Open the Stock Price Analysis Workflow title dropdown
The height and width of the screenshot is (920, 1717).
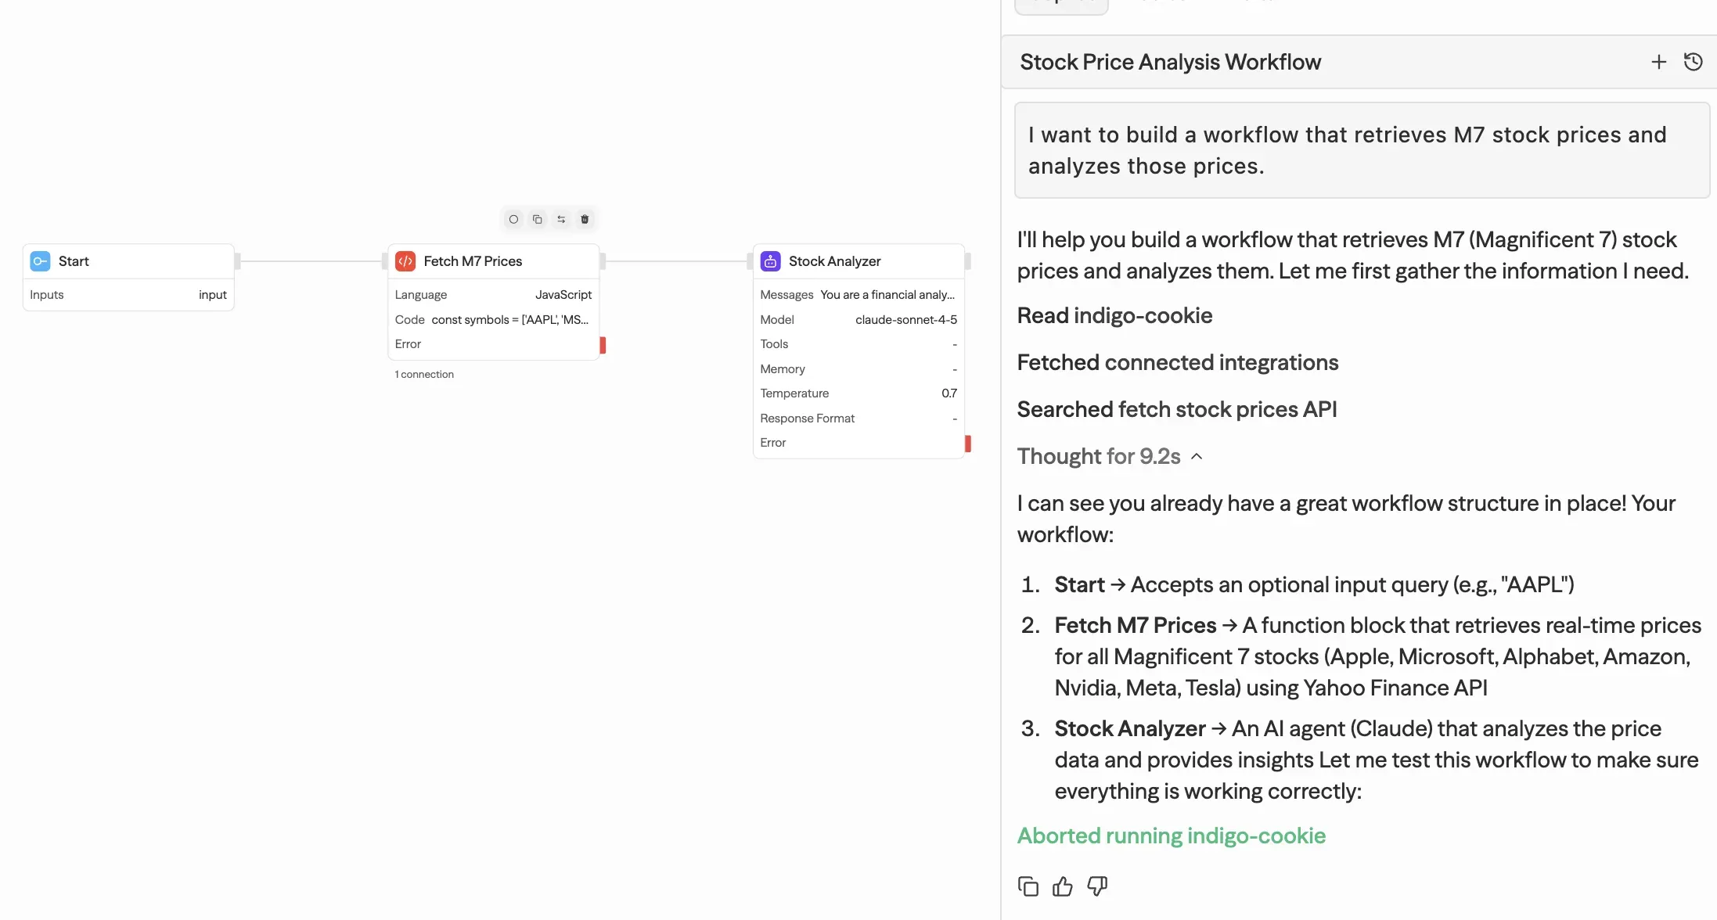click(x=1170, y=62)
